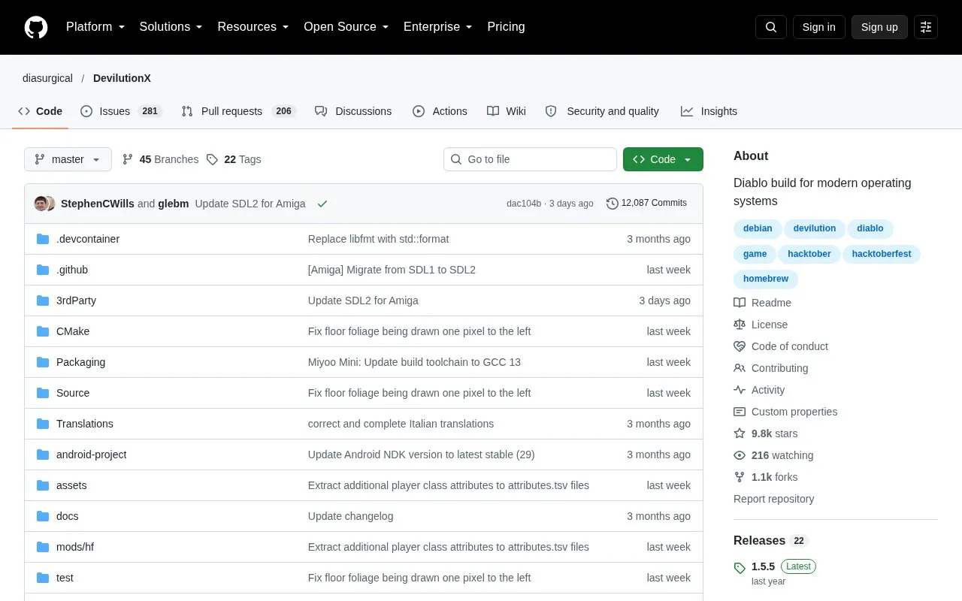Click the folder icon for 3rdParty

pos(43,300)
